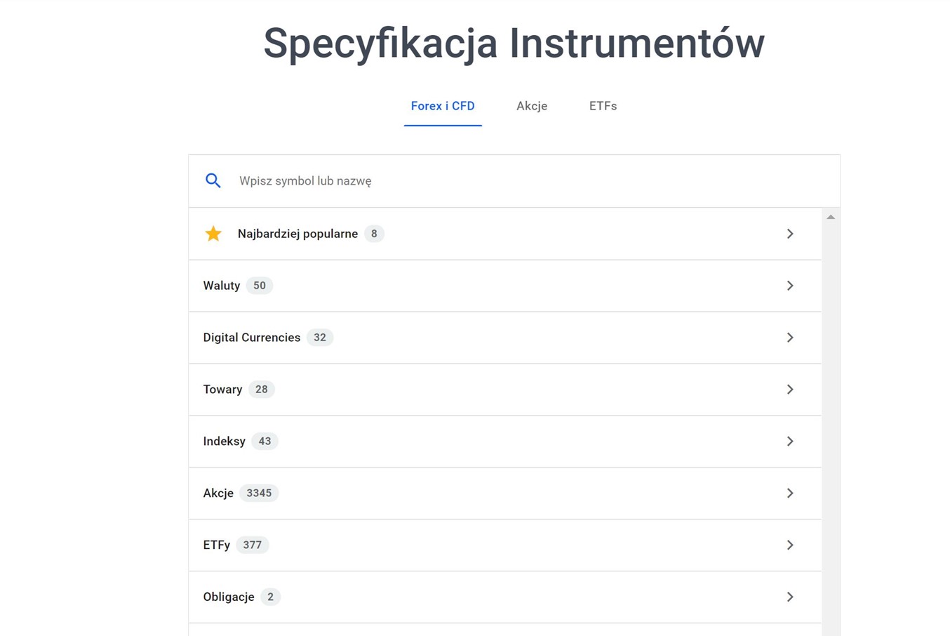
Task: Expand the Towary row chevron
Action: pyautogui.click(x=790, y=390)
